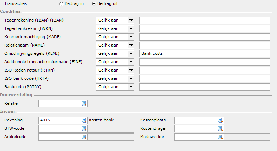Open lookup icon for Kostenplaats field
Image resolution: width=277 pixels, height=151 pixels.
pos(220,120)
